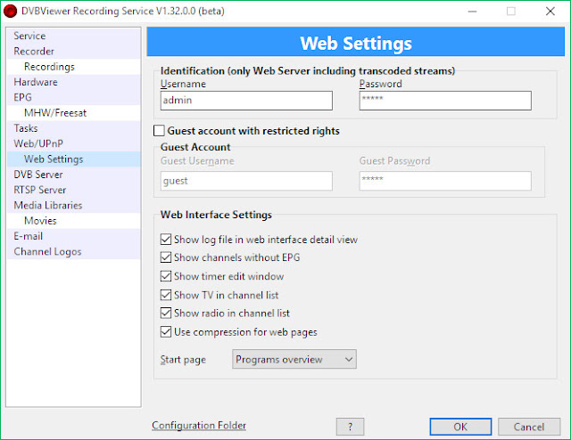The height and width of the screenshot is (440, 571).
Task: Click the Cancel button
Action: click(x=529, y=427)
